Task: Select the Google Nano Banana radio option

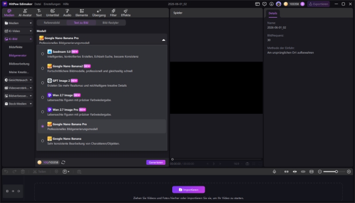Action: point(43,141)
